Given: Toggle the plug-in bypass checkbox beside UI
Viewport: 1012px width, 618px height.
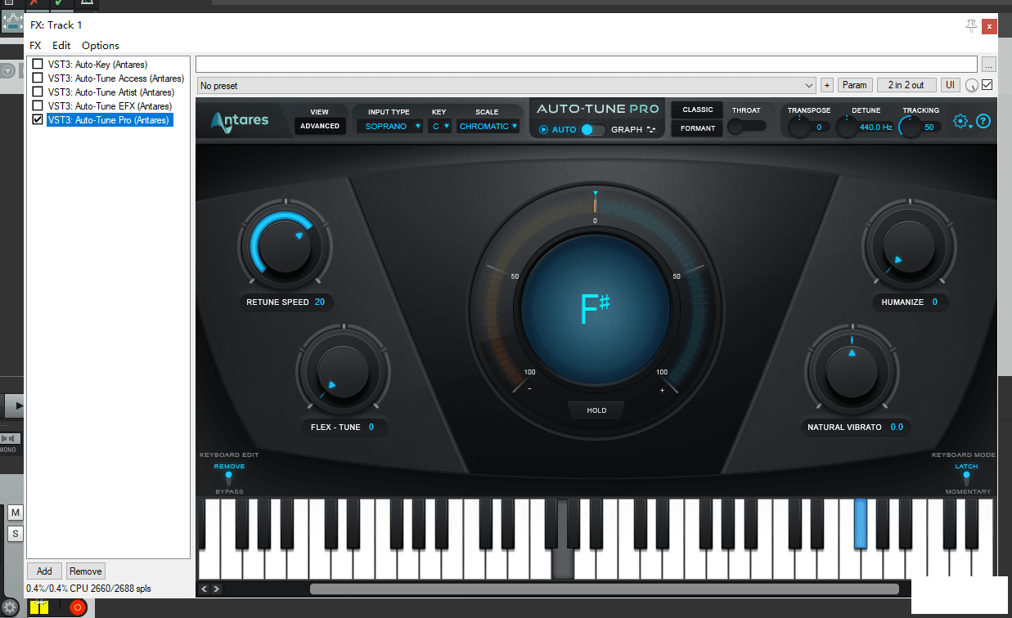Looking at the screenshot, I should click(x=987, y=85).
